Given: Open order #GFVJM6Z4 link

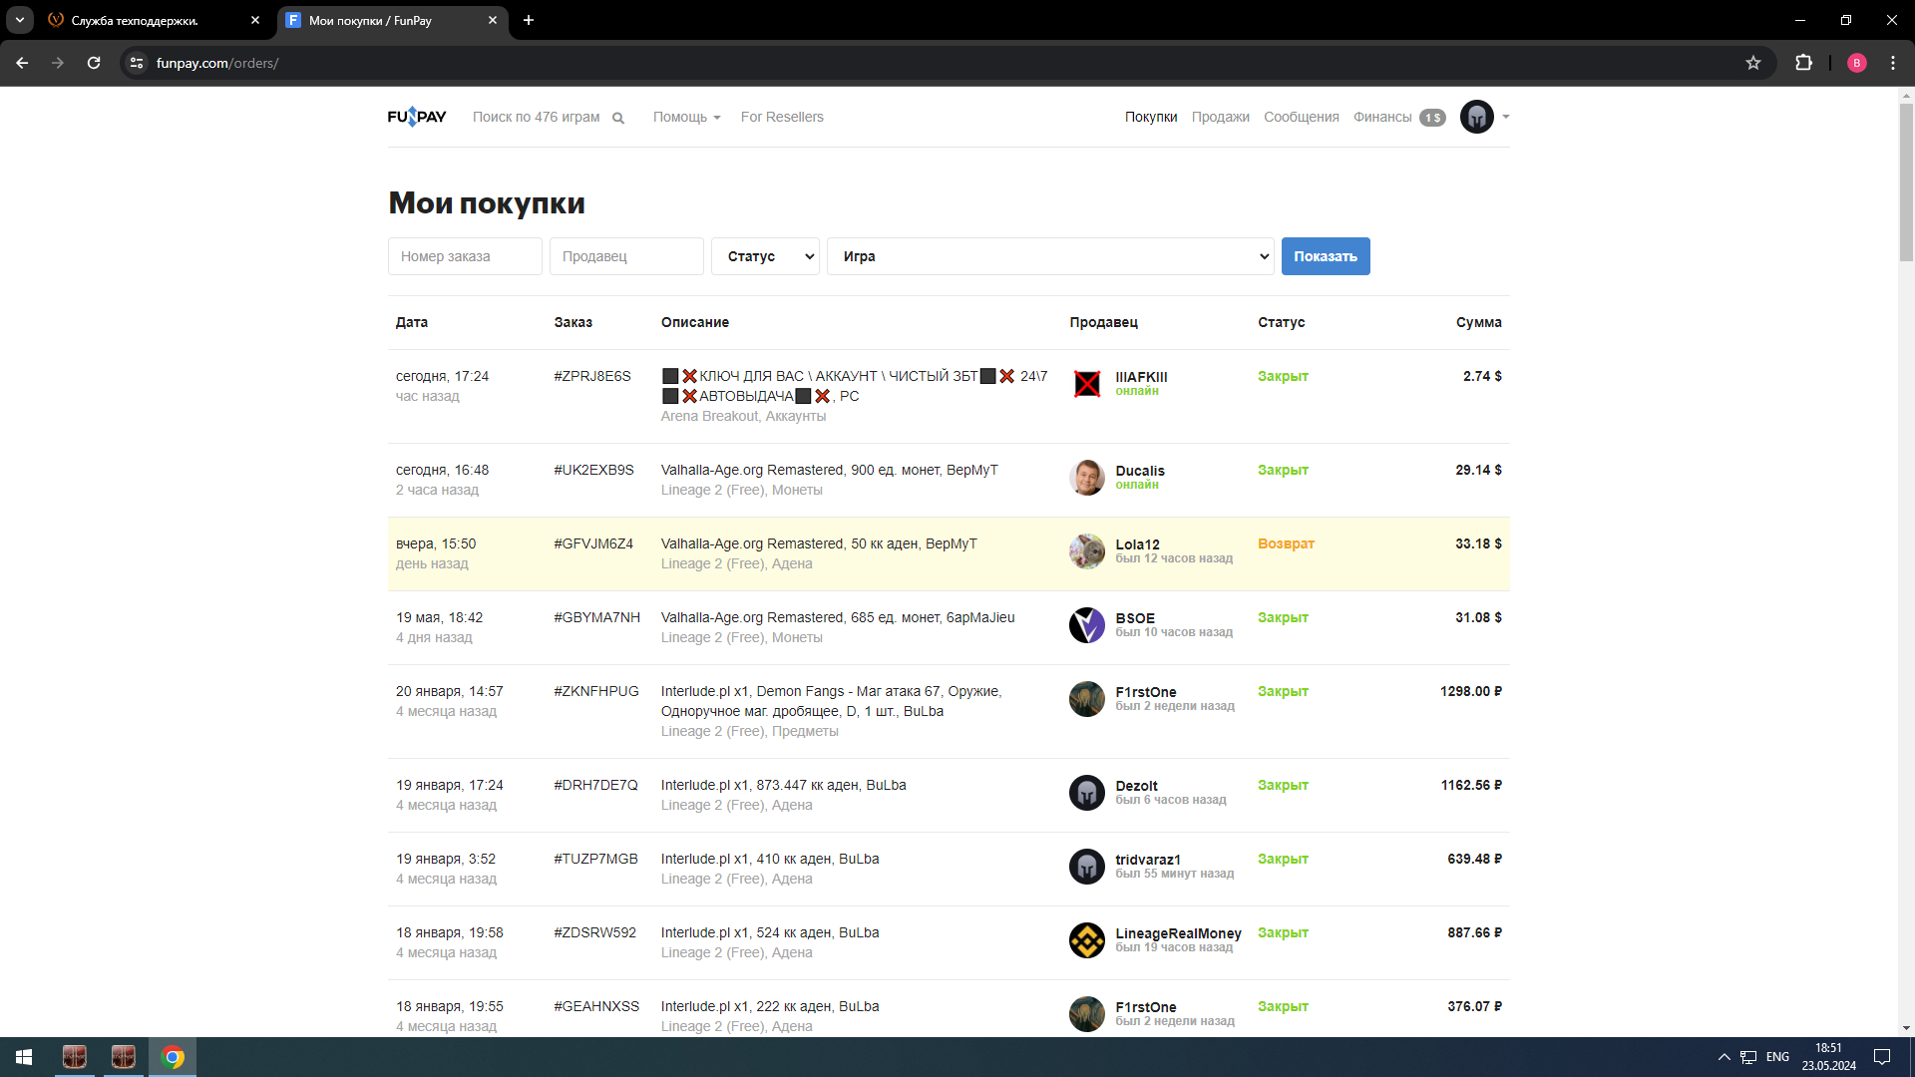Looking at the screenshot, I should [x=593, y=543].
